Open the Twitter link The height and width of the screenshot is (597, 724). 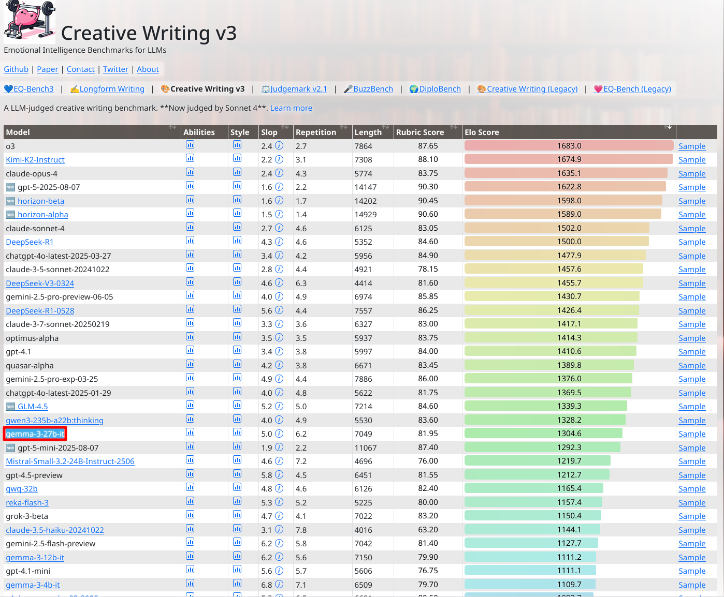coord(115,69)
